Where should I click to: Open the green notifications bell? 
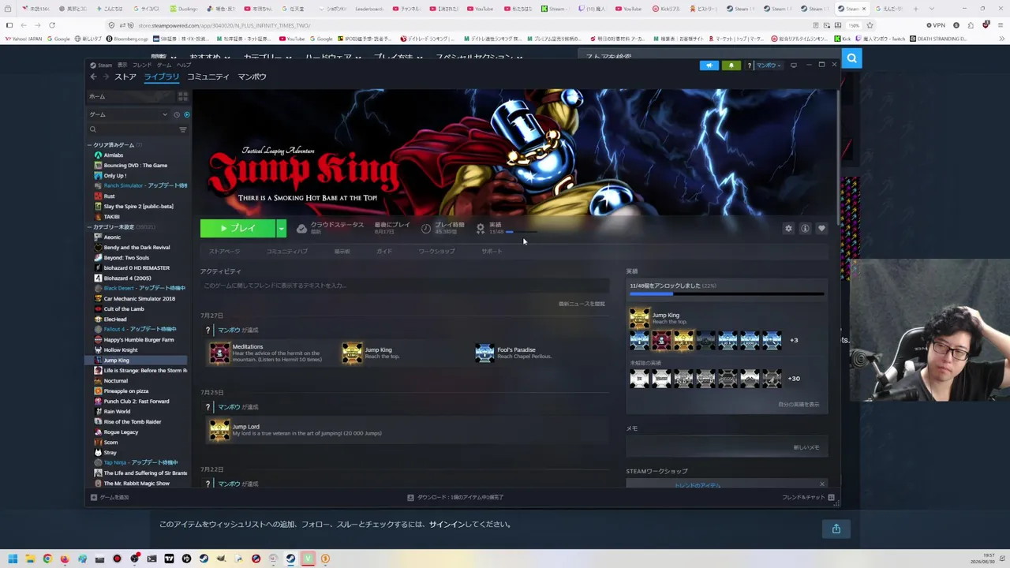(x=731, y=65)
